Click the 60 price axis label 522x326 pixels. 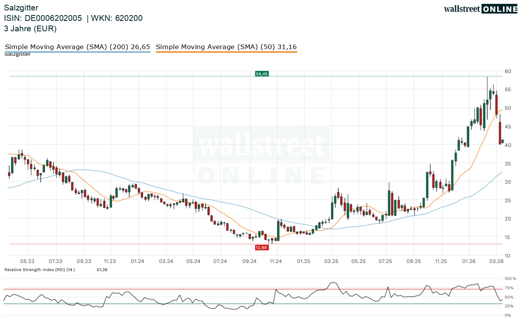tap(508, 71)
